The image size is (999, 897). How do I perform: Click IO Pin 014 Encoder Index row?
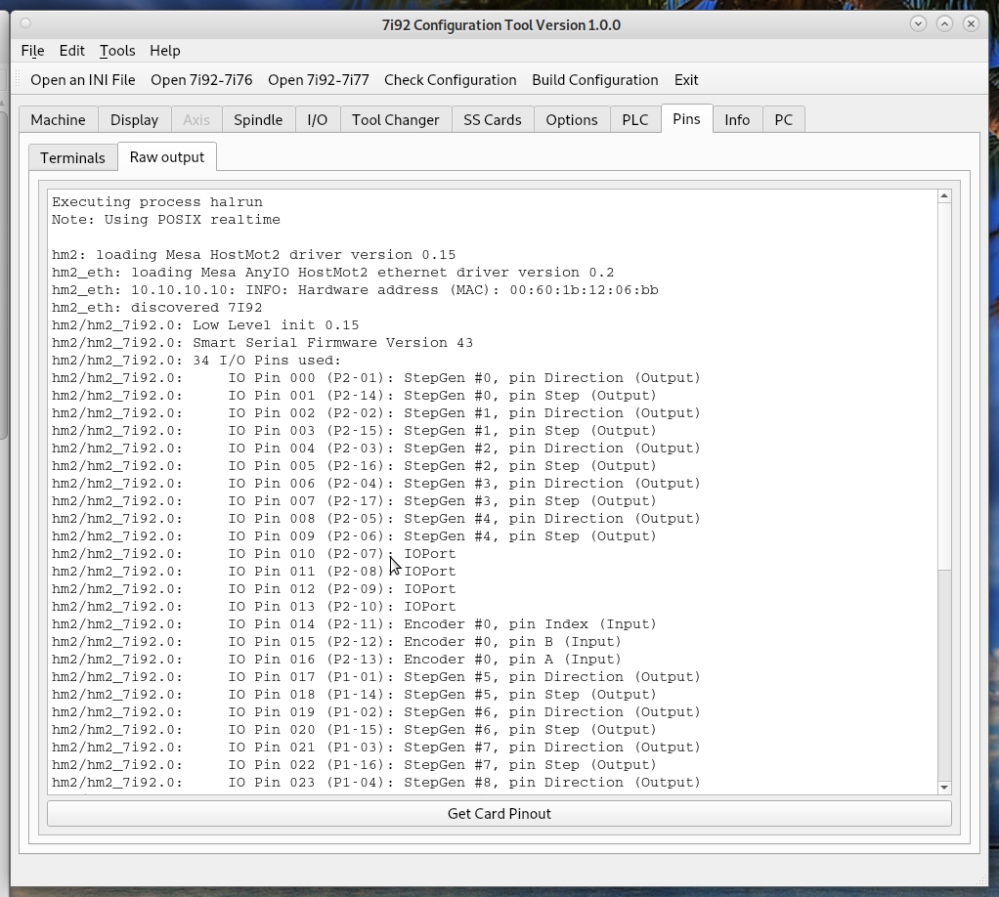pyautogui.click(x=354, y=624)
